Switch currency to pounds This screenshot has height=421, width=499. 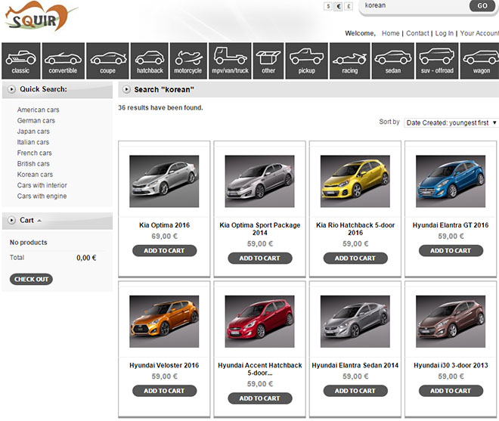349,6
